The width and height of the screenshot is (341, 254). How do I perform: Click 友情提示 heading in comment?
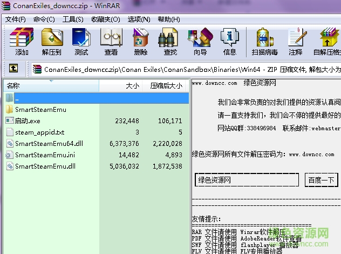pyautogui.click(x=206, y=219)
